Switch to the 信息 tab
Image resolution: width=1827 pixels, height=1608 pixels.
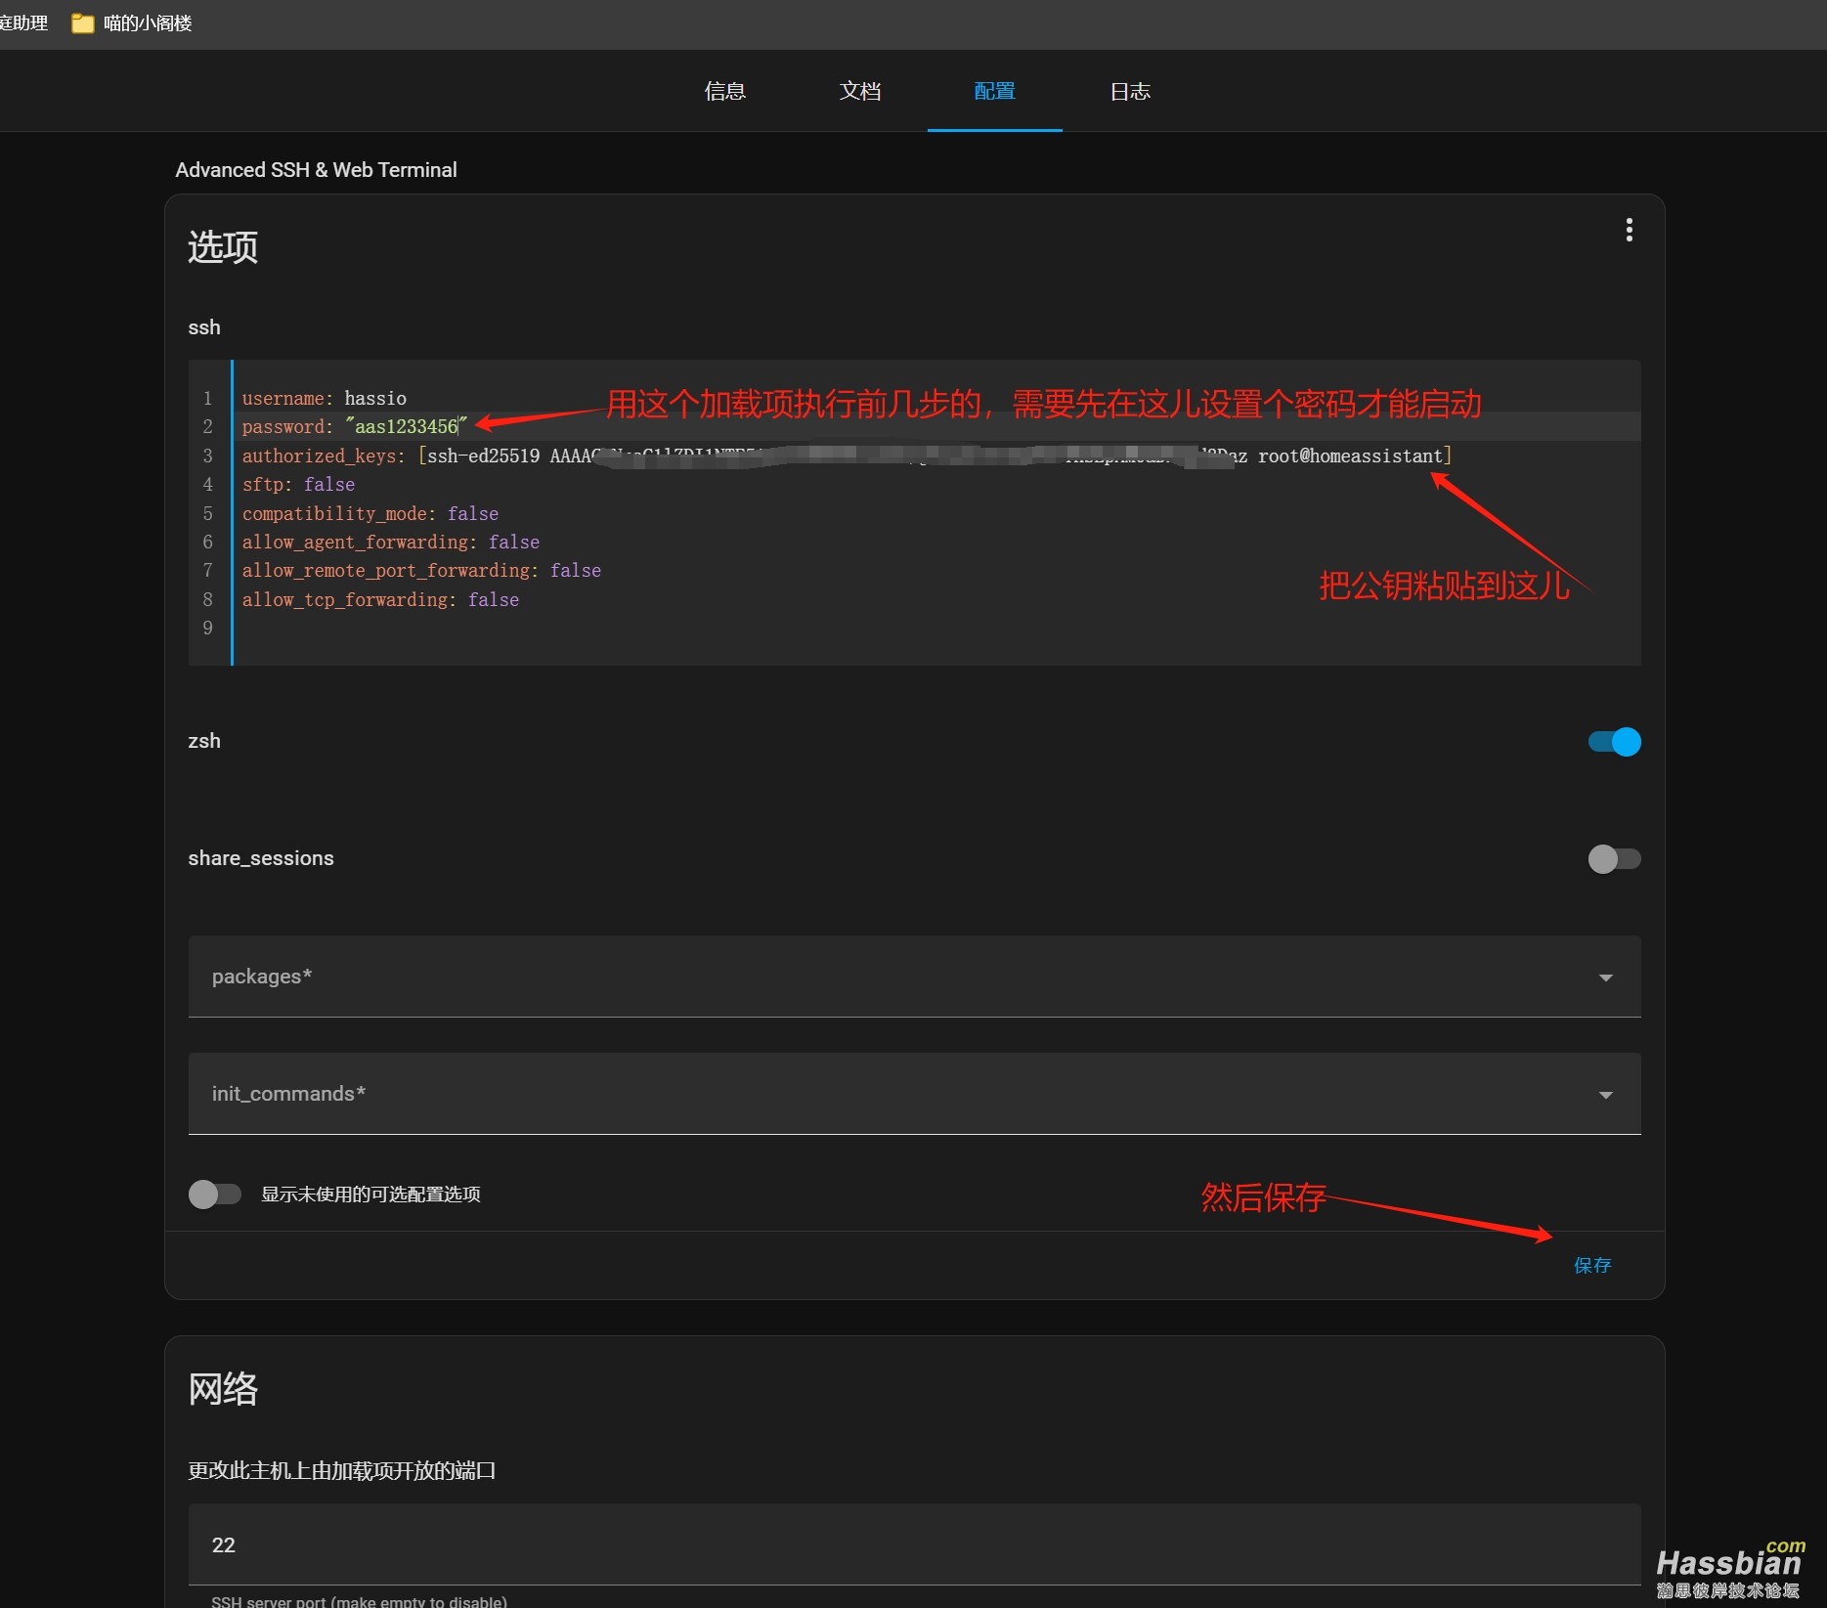725,91
